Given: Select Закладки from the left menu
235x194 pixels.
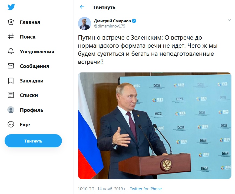Looking at the screenshot, I should point(31,81).
